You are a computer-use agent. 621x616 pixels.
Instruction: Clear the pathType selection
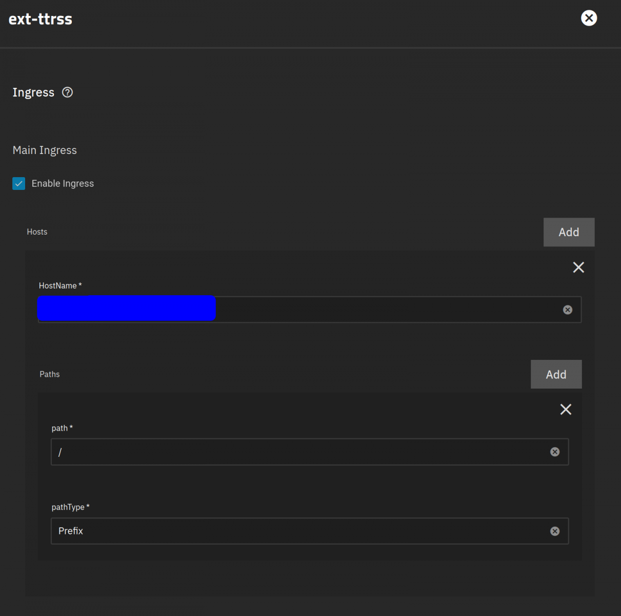coord(555,531)
